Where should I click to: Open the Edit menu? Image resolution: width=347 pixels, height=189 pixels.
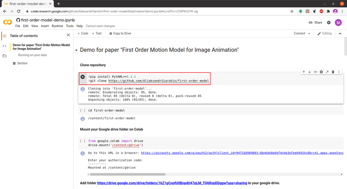click(26, 26)
